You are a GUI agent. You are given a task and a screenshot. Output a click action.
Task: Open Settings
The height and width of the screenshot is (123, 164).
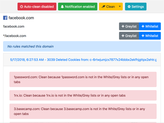pos(136,7)
